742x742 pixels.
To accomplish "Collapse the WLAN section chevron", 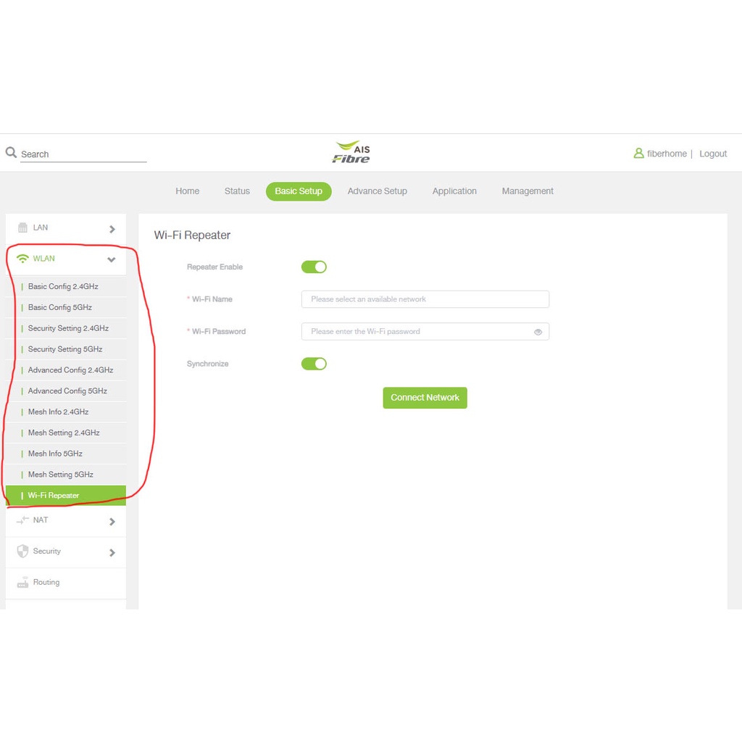I will pos(112,259).
